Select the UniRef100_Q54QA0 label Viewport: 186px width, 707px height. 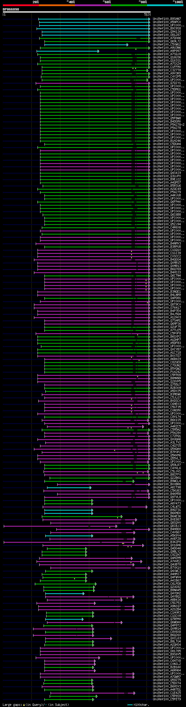pyautogui.click(x=167, y=449)
